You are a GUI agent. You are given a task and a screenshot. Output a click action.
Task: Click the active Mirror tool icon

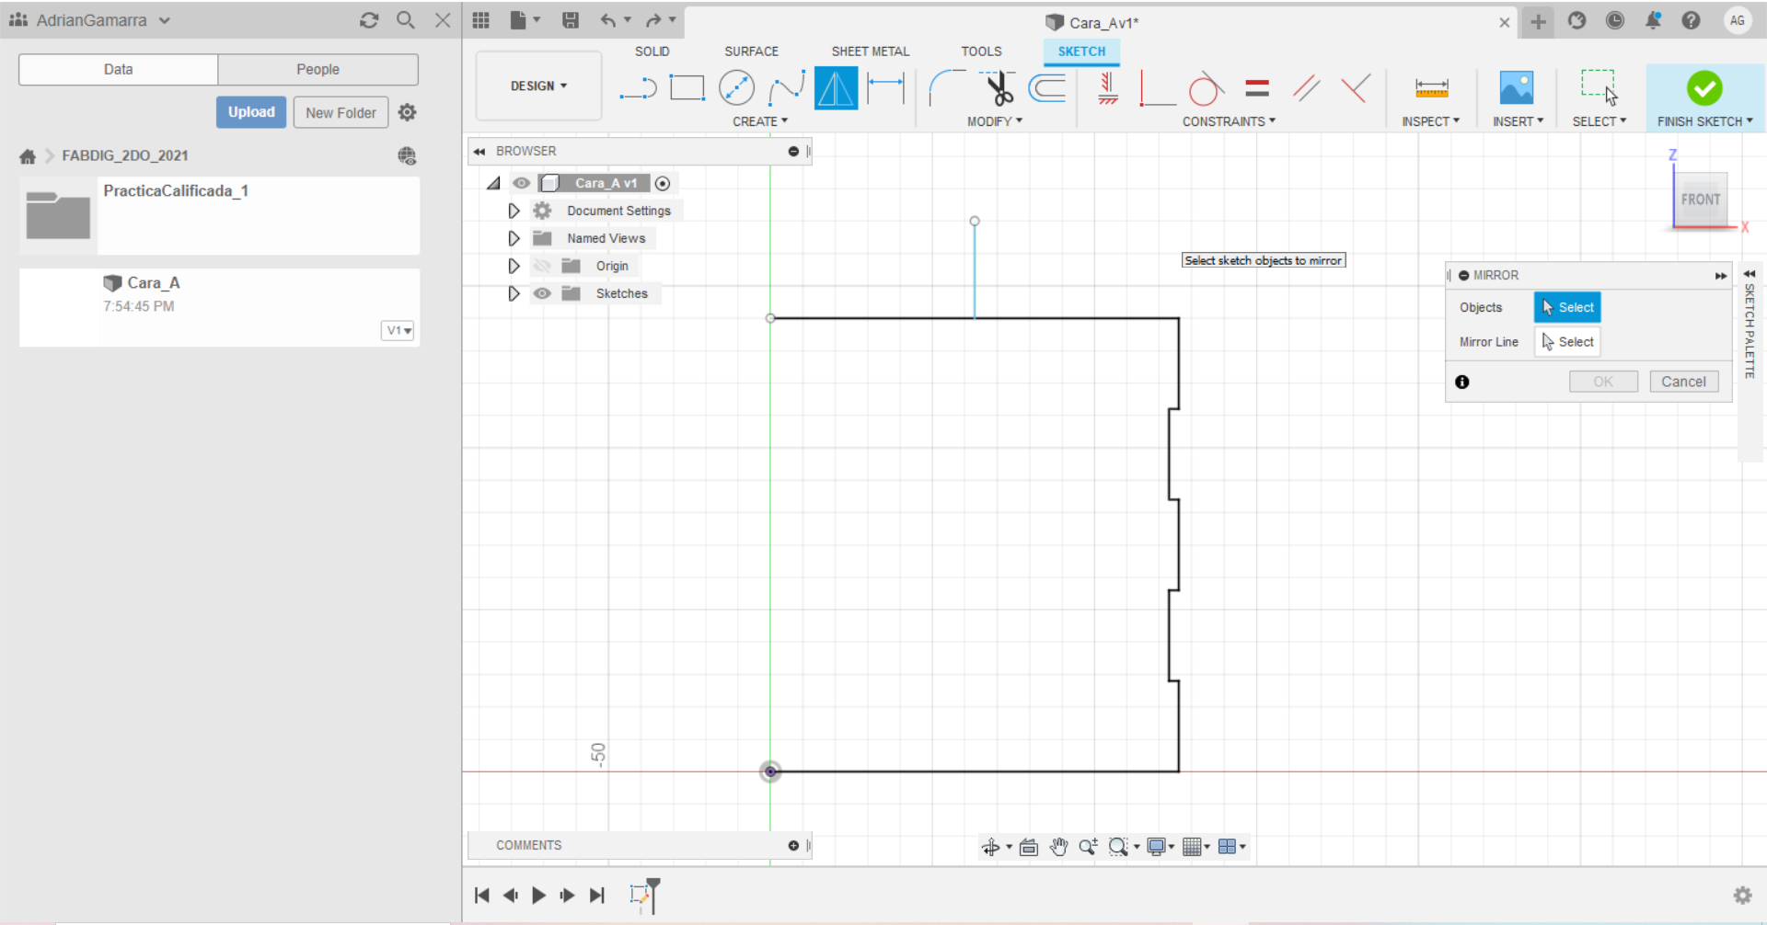(836, 88)
